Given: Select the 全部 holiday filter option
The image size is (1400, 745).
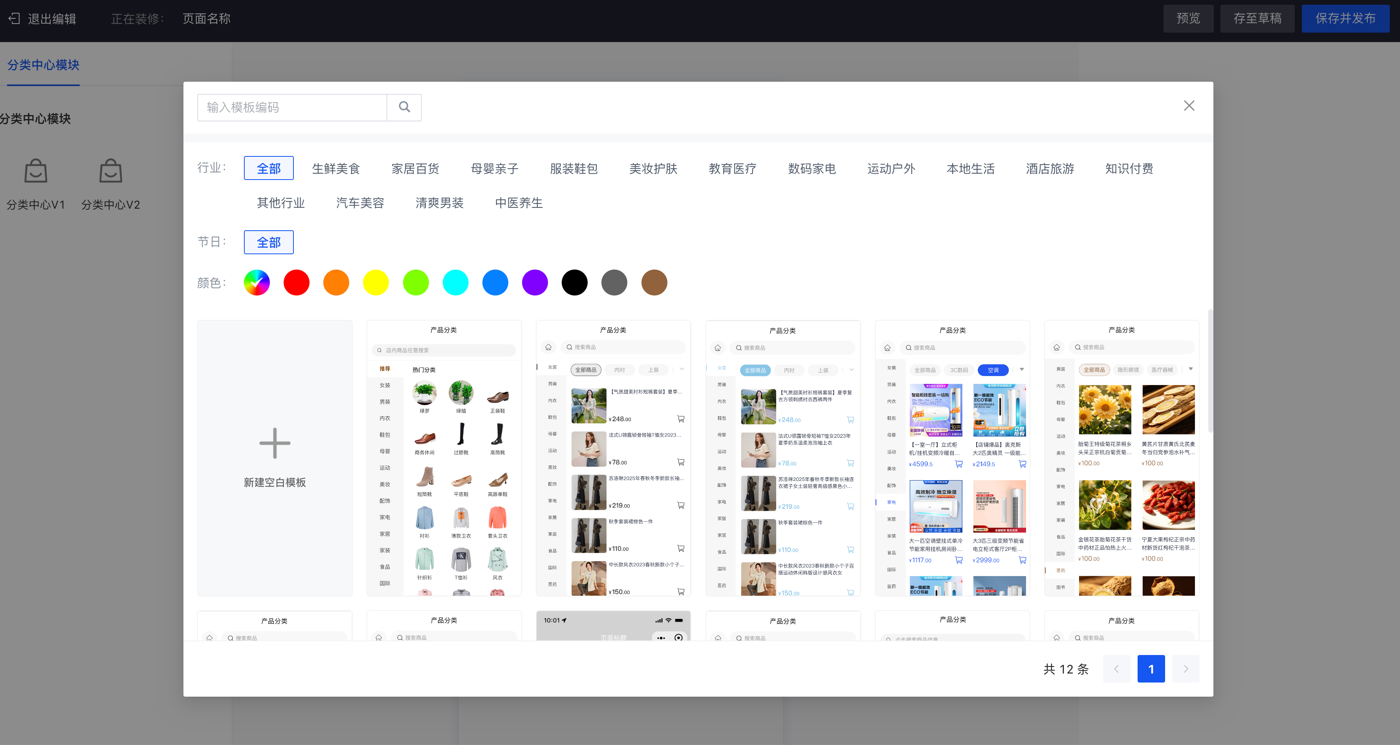Looking at the screenshot, I should pos(268,242).
